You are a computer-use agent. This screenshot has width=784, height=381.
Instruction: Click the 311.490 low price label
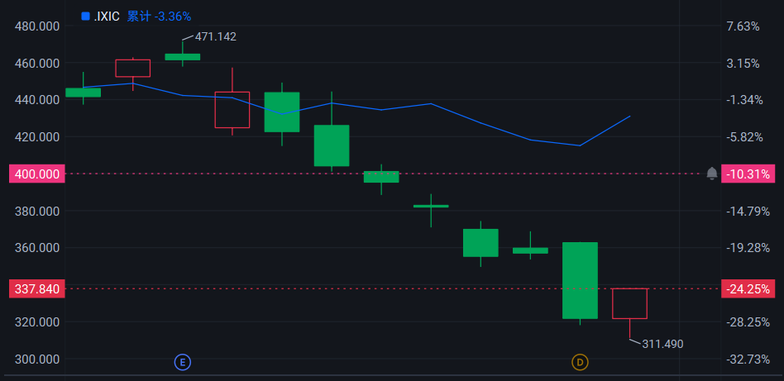point(662,344)
